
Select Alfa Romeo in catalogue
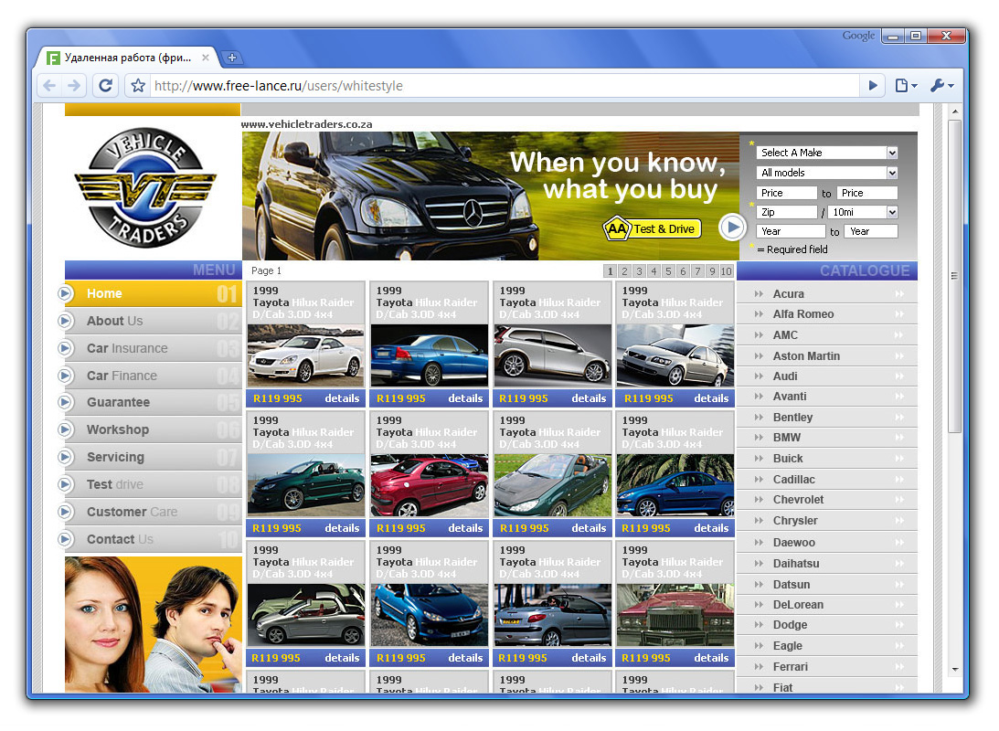pos(803,314)
